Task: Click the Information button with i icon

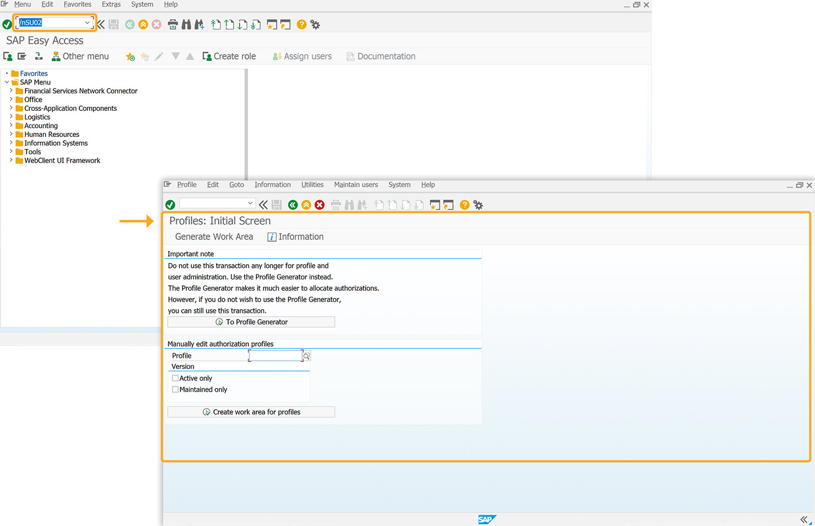Action: click(296, 237)
